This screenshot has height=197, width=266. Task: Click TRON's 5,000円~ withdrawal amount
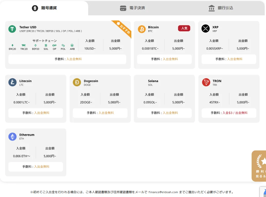click(x=243, y=103)
